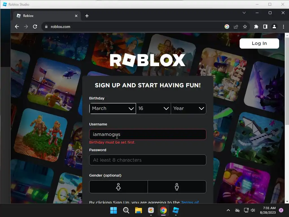Click the Roblox logo
This screenshot has height=217, width=289.
click(147, 60)
